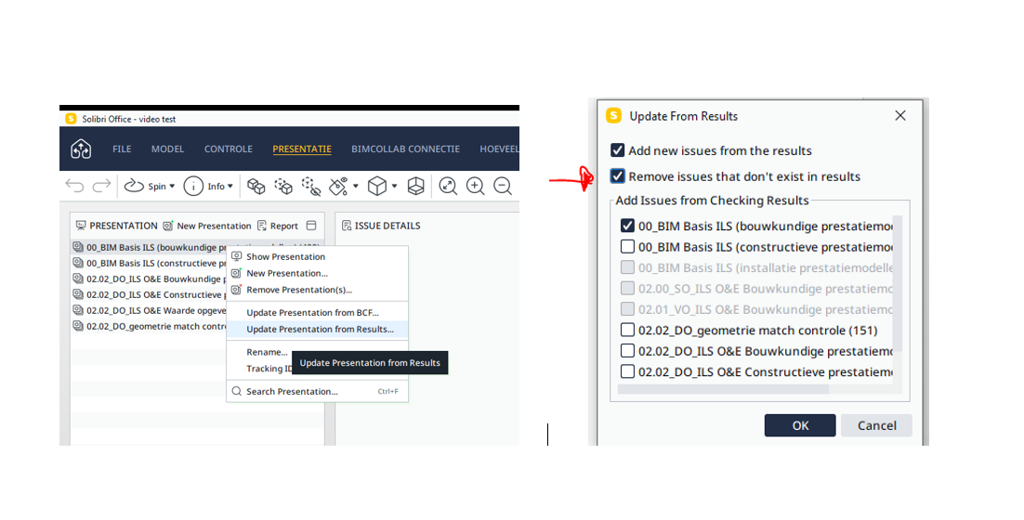Click the dialog list vertical scrollbar
The width and height of the screenshot is (1024, 520).
pyautogui.click(x=898, y=283)
